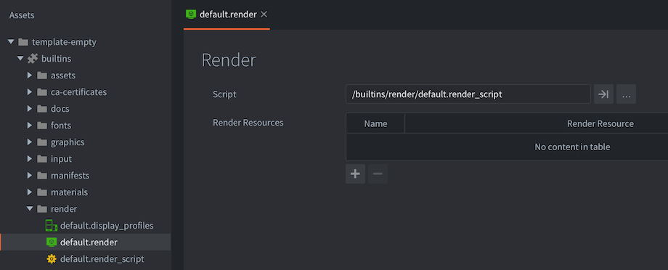Click the 'No content in table' text
The image size is (668, 270).
pyautogui.click(x=572, y=147)
